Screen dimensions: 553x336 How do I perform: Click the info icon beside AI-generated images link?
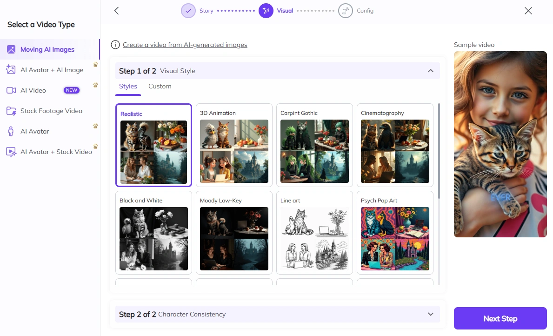click(115, 45)
